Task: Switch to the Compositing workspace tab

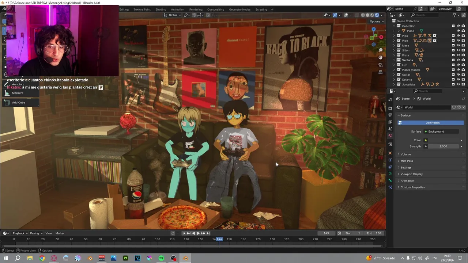Action: (x=216, y=9)
